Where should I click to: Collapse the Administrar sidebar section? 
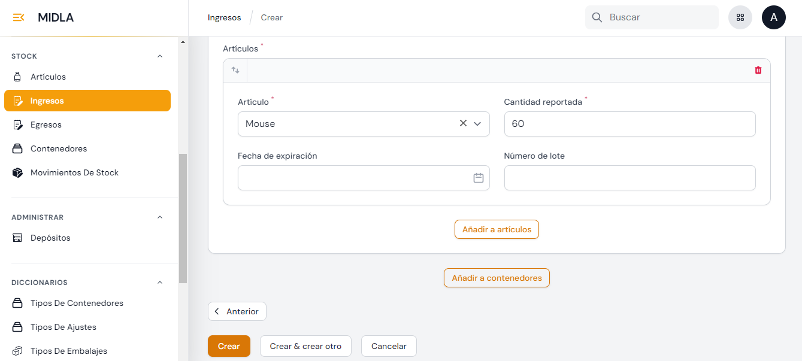click(159, 217)
